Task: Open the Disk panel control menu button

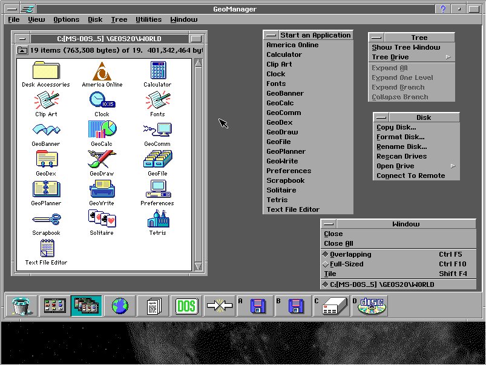Action: pyautogui.click(x=381, y=117)
